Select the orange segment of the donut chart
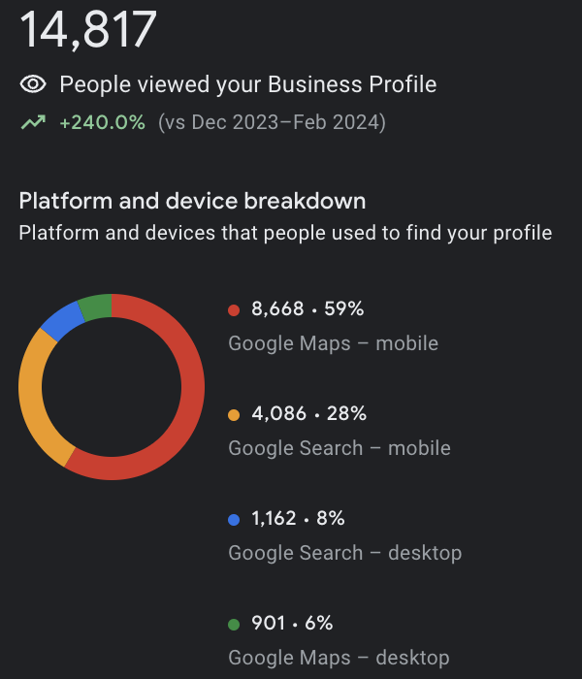Image resolution: width=582 pixels, height=679 pixels. (x=34, y=398)
